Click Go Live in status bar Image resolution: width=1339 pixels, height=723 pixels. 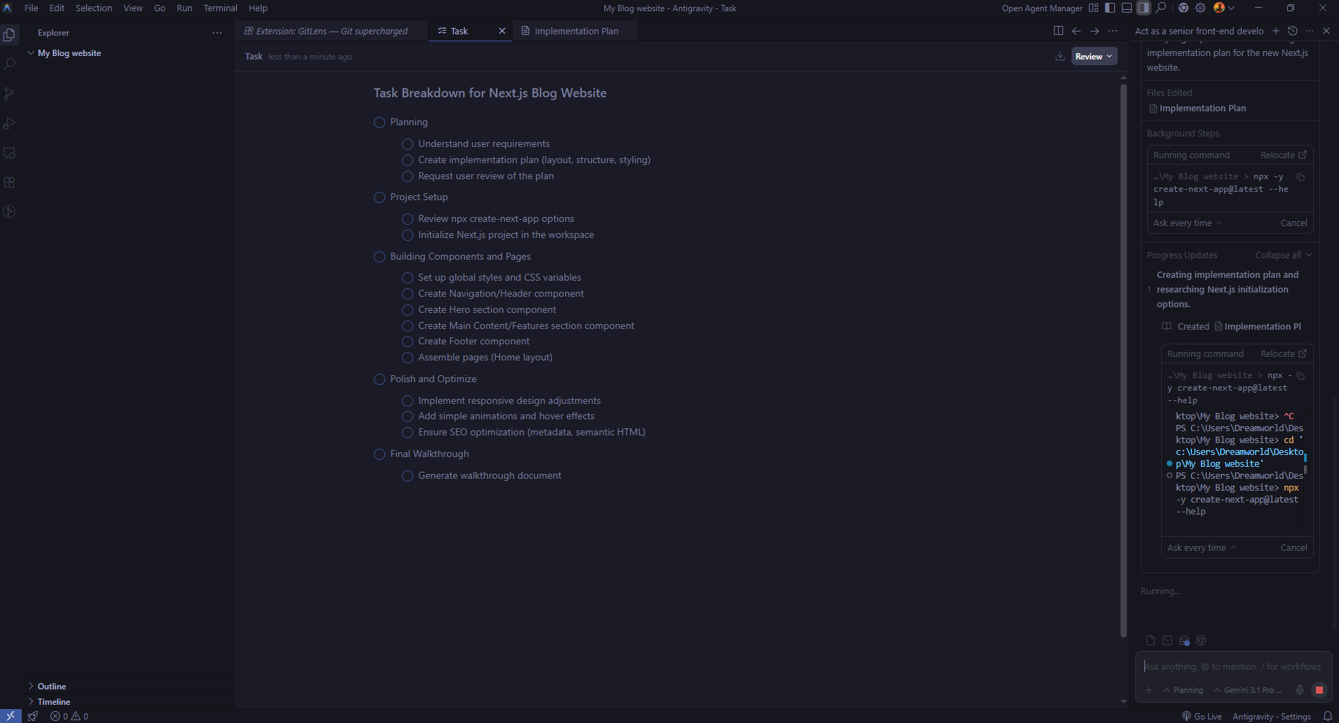click(x=1202, y=716)
